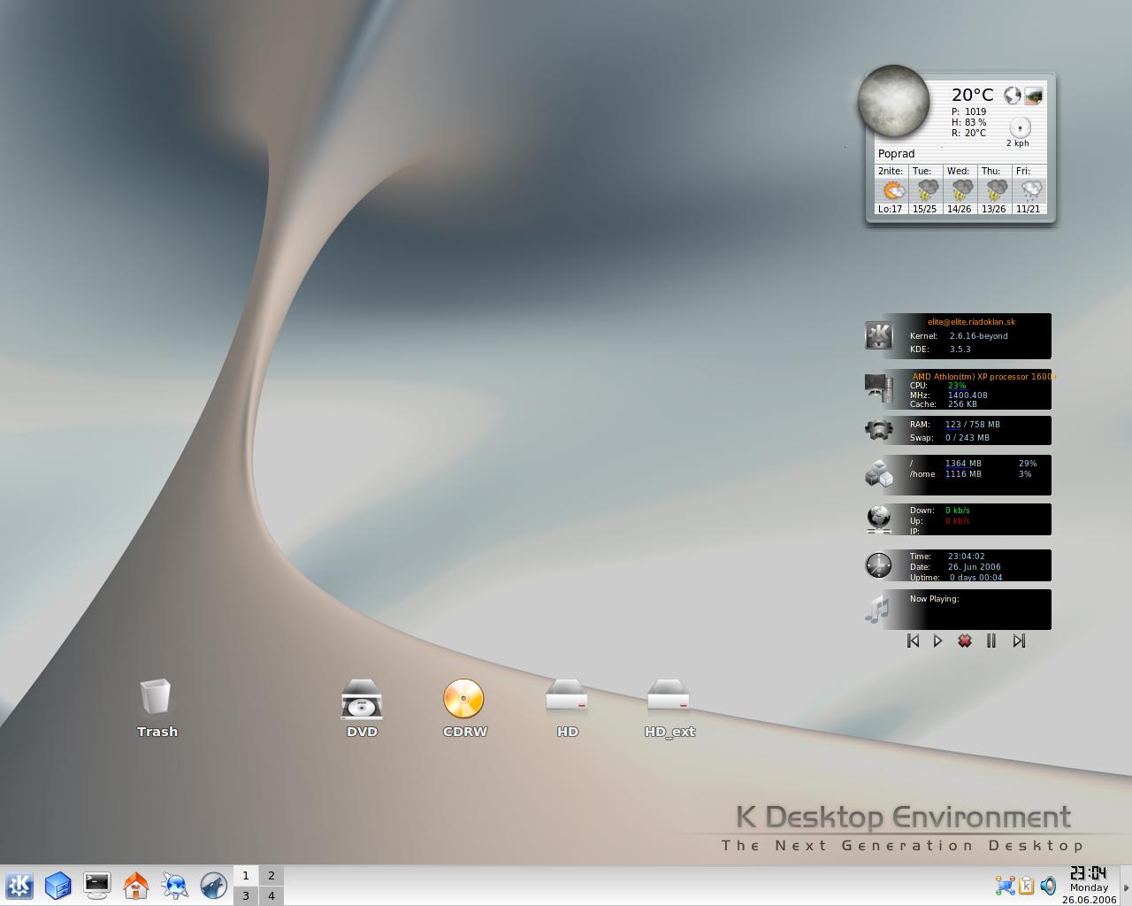Click the Fri rain forecast icon

pos(1030,190)
